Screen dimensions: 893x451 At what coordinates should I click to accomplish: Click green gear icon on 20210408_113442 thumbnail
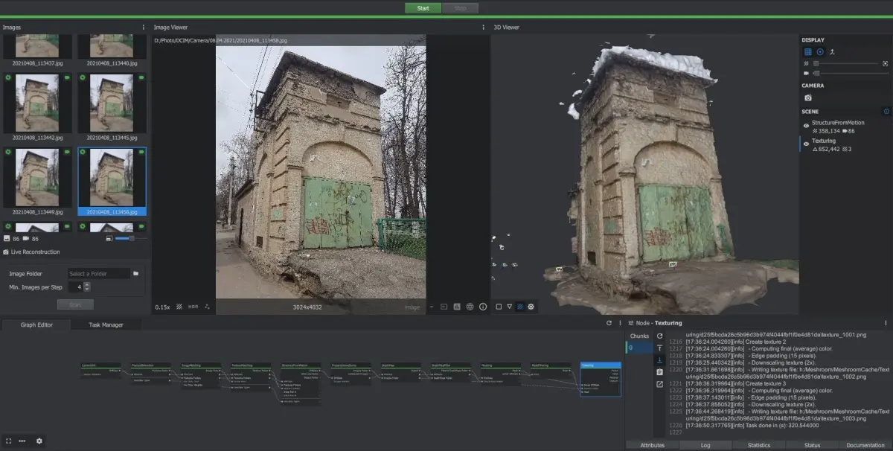8,77
